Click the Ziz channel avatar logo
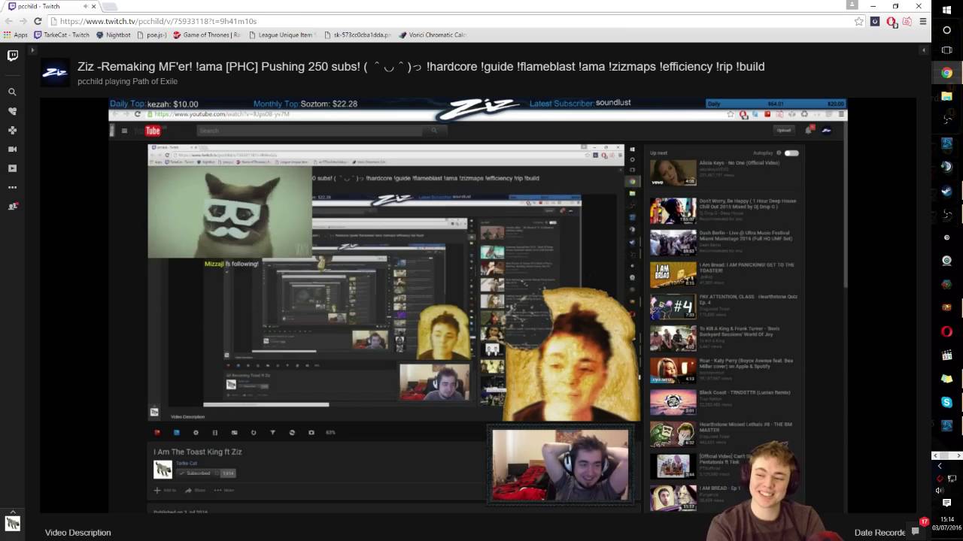The height and width of the screenshot is (541, 963). [55, 72]
